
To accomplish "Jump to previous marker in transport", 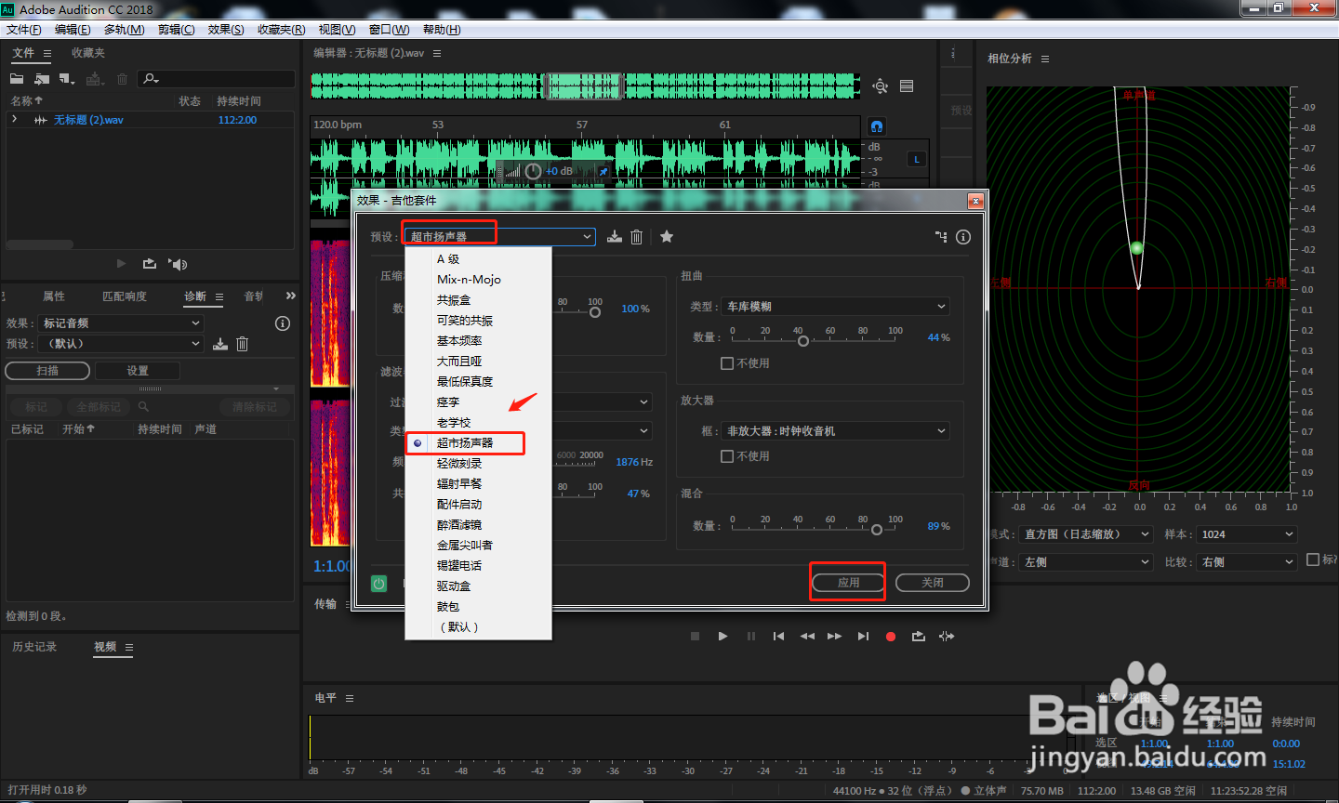I will (778, 637).
